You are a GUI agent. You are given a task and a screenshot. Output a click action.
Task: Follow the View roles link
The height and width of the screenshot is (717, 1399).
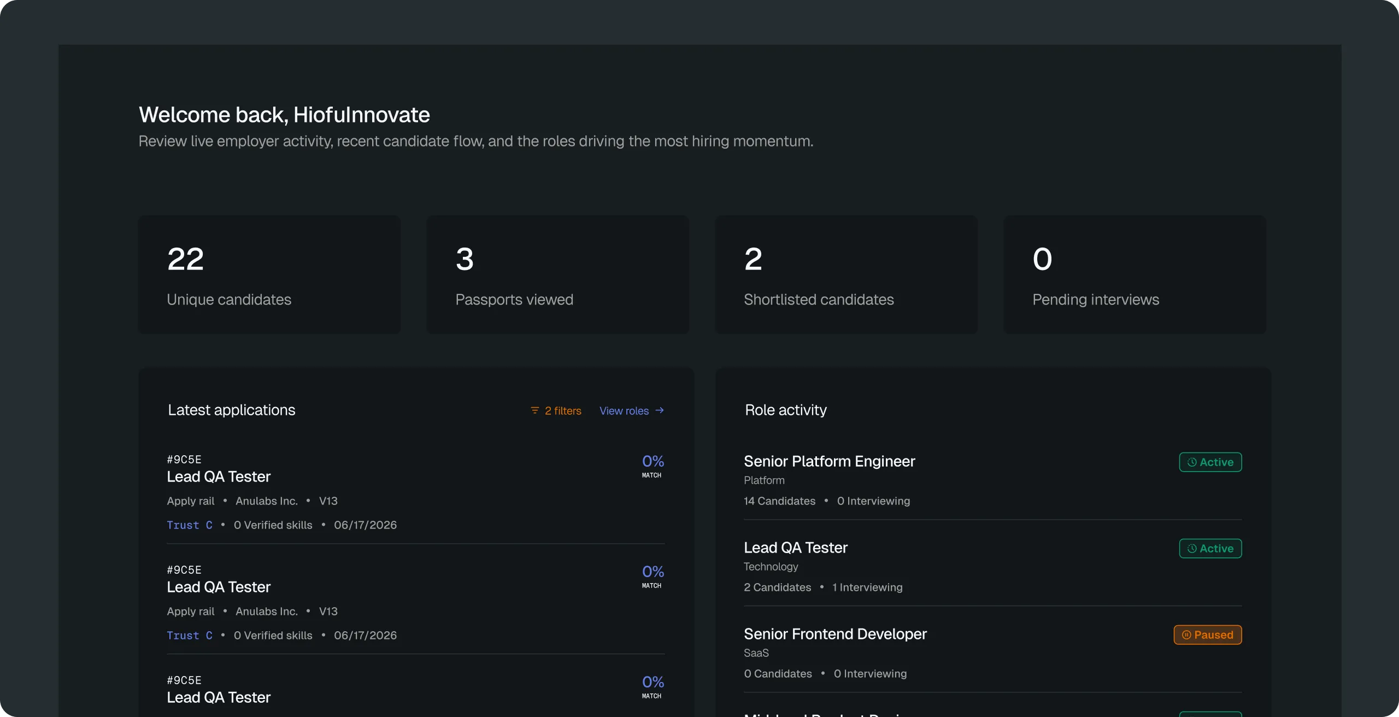click(632, 410)
